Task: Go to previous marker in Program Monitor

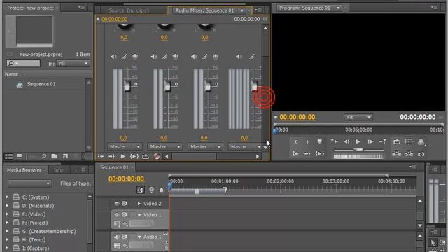Action: point(335,141)
